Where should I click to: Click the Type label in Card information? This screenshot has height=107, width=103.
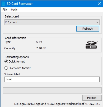7,42
